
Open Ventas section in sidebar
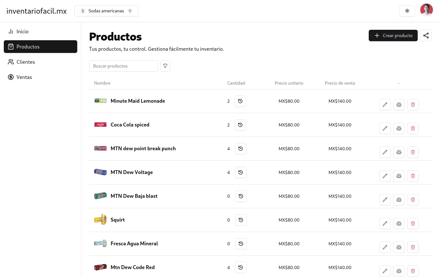point(40,77)
